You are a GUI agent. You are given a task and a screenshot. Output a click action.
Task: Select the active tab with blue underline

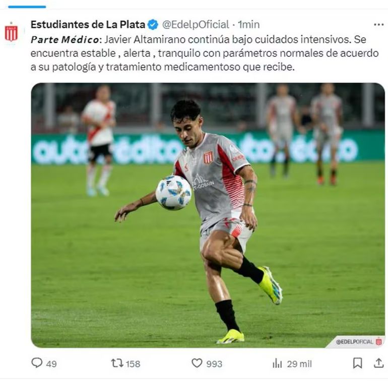27,7
